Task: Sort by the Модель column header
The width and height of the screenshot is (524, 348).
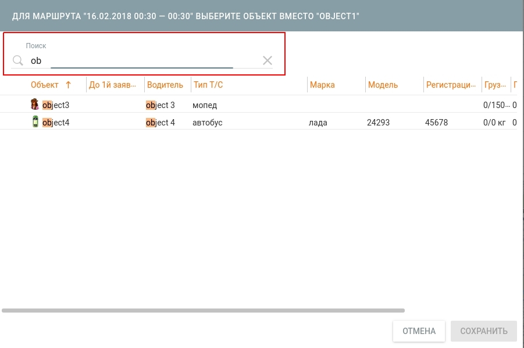Action: point(383,85)
